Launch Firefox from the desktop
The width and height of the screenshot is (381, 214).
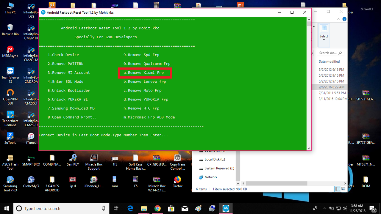point(178,182)
